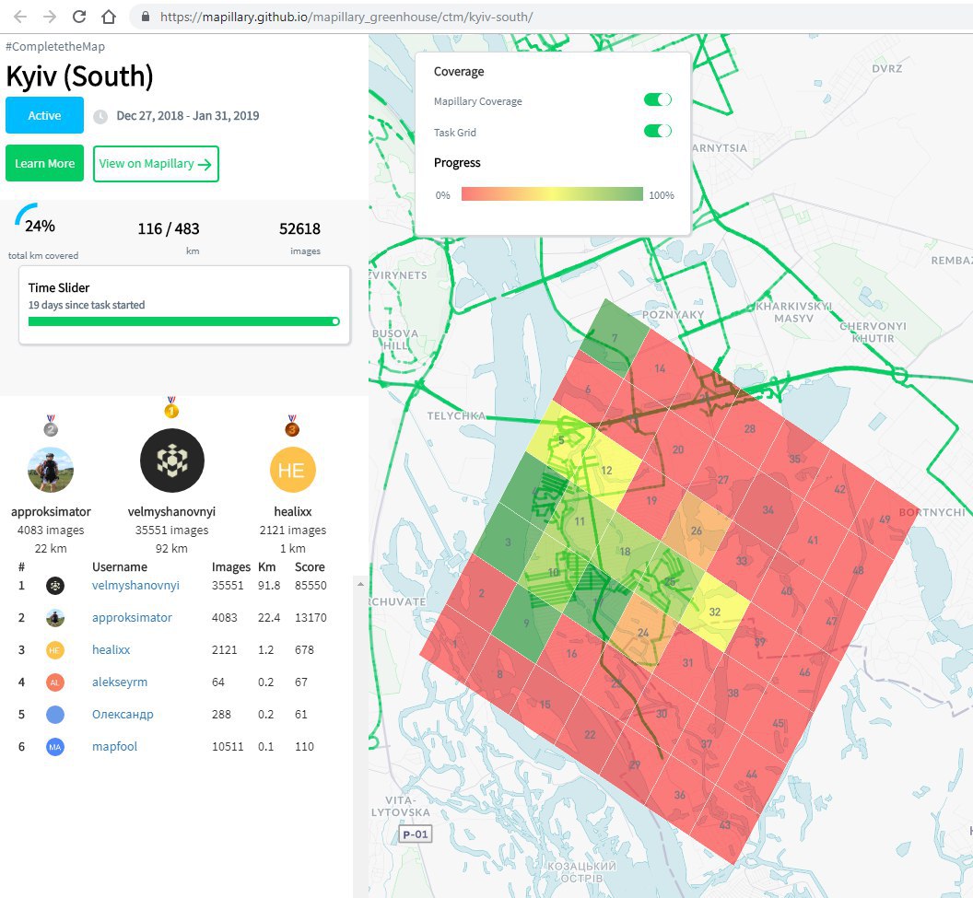Screen dimensions: 973x898
Task: Click the 116 / 483 km value
Action: click(x=169, y=228)
